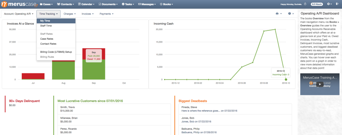Screen dimensions: 342x135
Task: Click the Incoming Cash chart title
Action: (164, 23)
